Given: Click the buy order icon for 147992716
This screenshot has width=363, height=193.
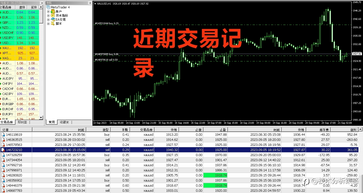Looking at the screenshot, I should click(3, 165).
